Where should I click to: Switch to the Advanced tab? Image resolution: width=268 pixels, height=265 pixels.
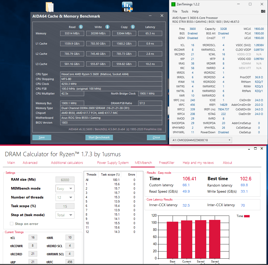30,163
